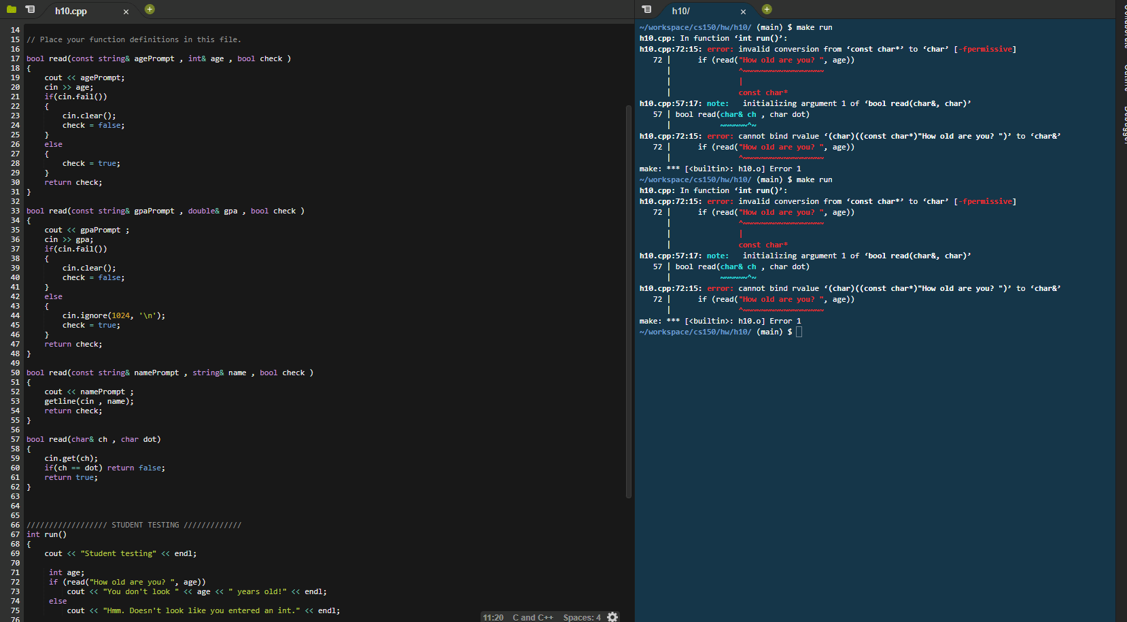Viewport: 1127px width, 622px height.
Task: Click the h10.cpp:57:17 note line in terminal
Action: (670, 103)
